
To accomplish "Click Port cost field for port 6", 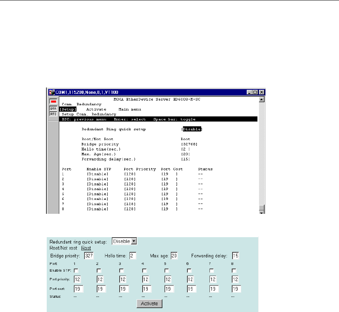I will coord(192,289).
